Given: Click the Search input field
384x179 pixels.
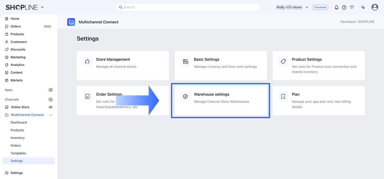Looking at the screenshot, I should tap(188, 7).
